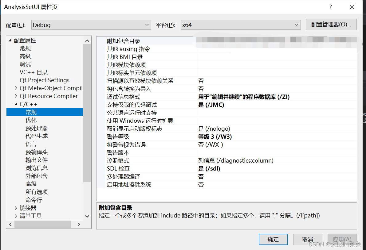The width and height of the screenshot is (366, 250).
Task: Select the 高级 item below 常规 near the tree top
Action: [x=25, y=56]
